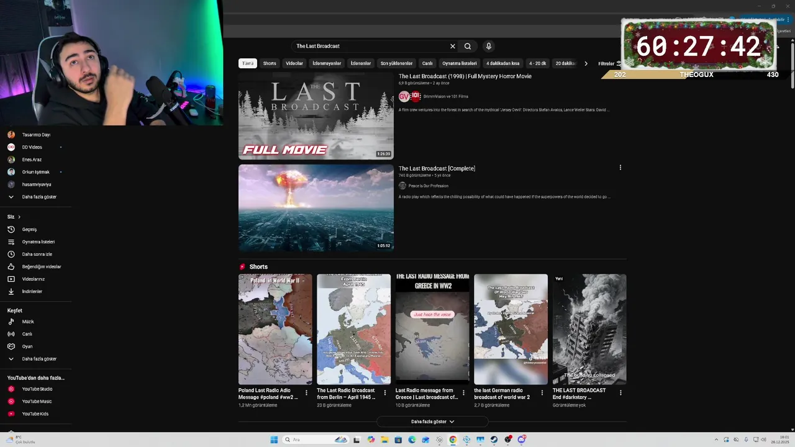
Task: Select the Canlı filter chip
Action: pyautogui.click(x=427, y=63)
